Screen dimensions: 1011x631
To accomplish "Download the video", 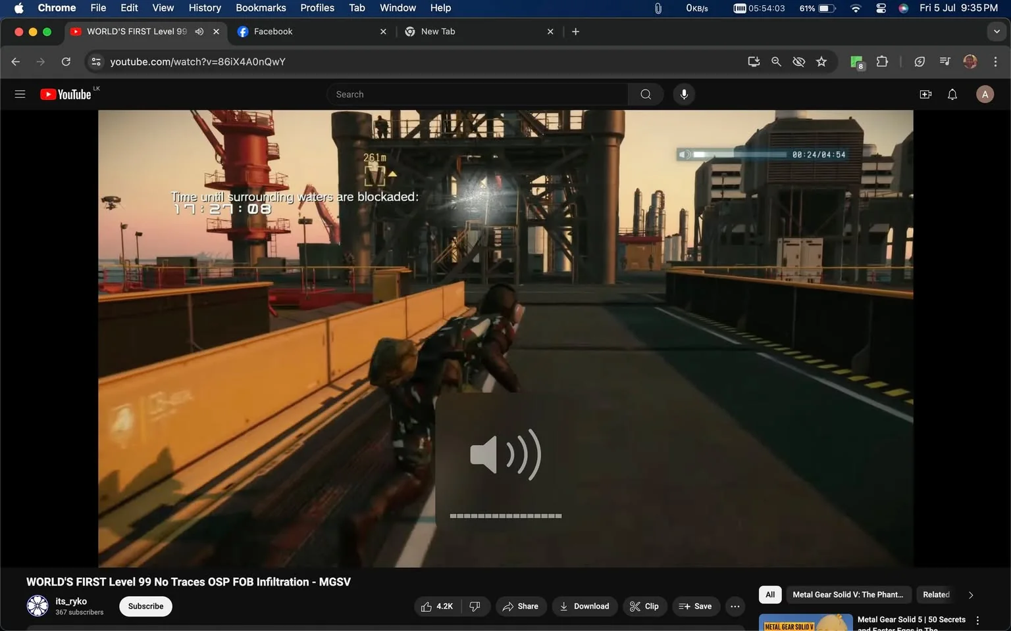I will [584, 606].
